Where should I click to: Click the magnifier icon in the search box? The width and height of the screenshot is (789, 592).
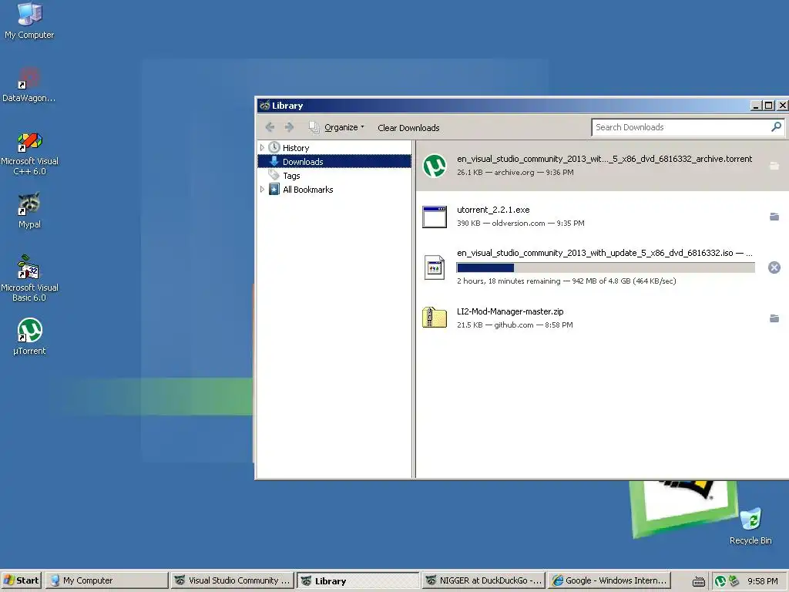[x=777, y=127]
